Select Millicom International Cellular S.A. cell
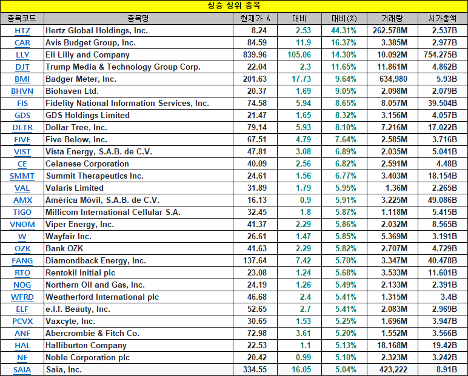 coord(138,213)
